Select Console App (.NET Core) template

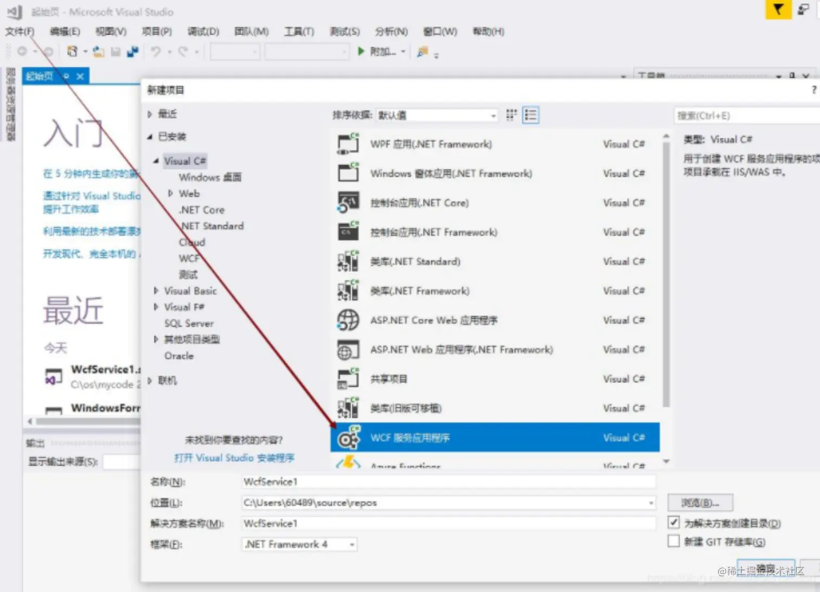coord(495,203)
